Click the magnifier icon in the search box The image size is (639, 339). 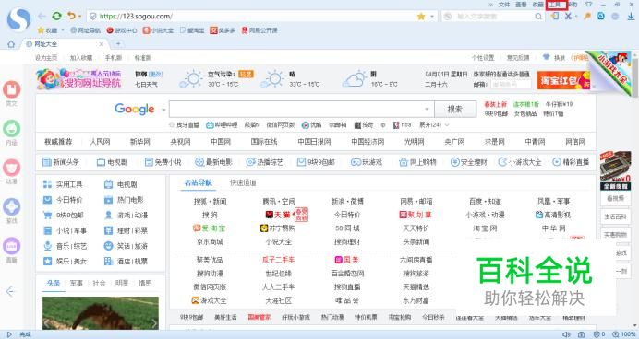tap(538, 17)
